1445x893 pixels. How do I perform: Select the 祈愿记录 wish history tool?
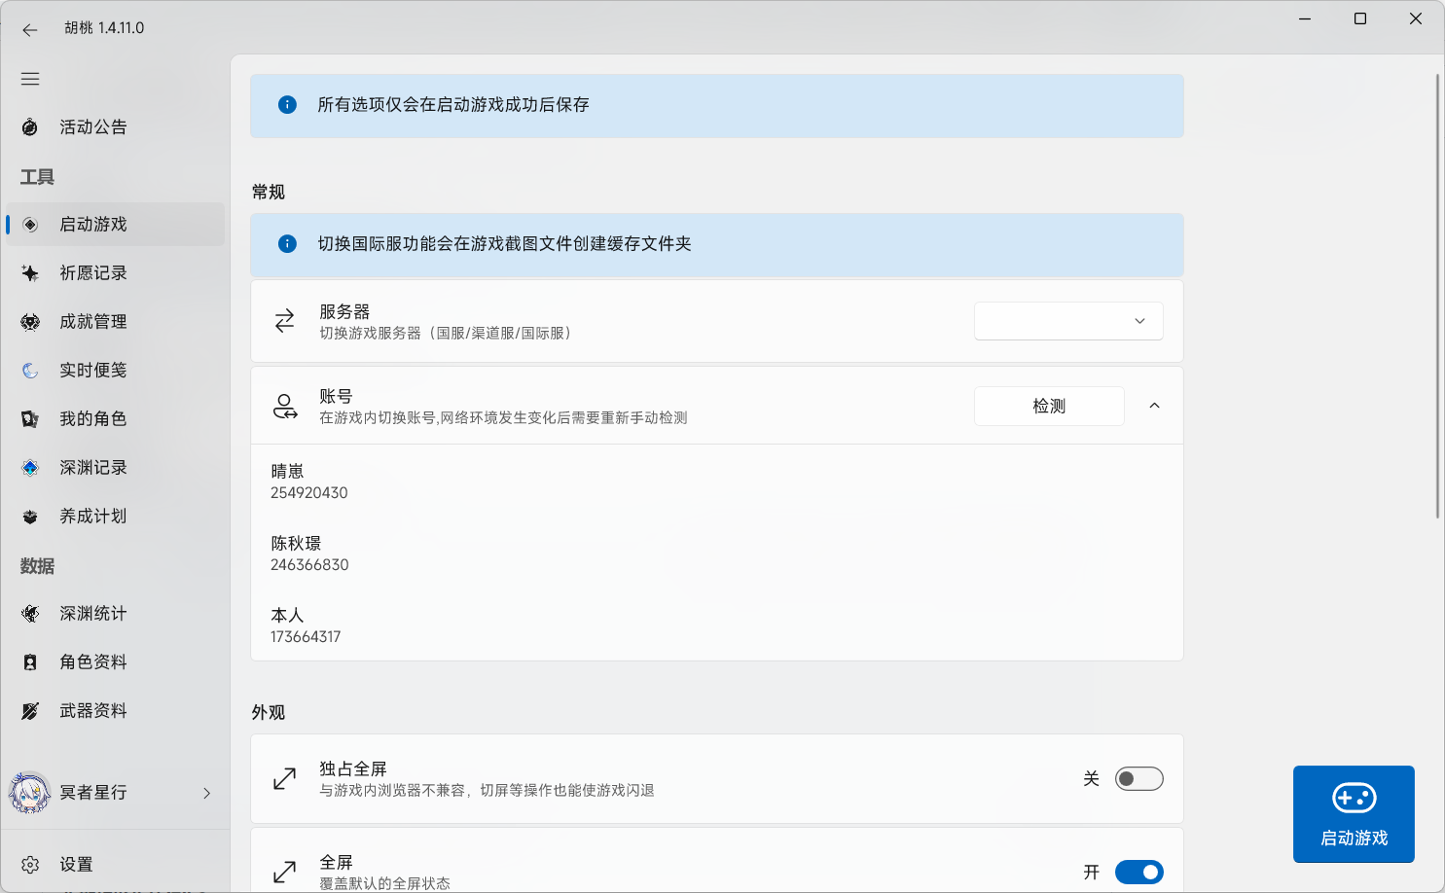click(92, 272)
